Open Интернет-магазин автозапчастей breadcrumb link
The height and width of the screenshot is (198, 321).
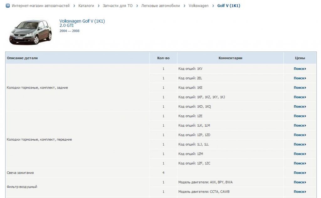click(40, 6)
